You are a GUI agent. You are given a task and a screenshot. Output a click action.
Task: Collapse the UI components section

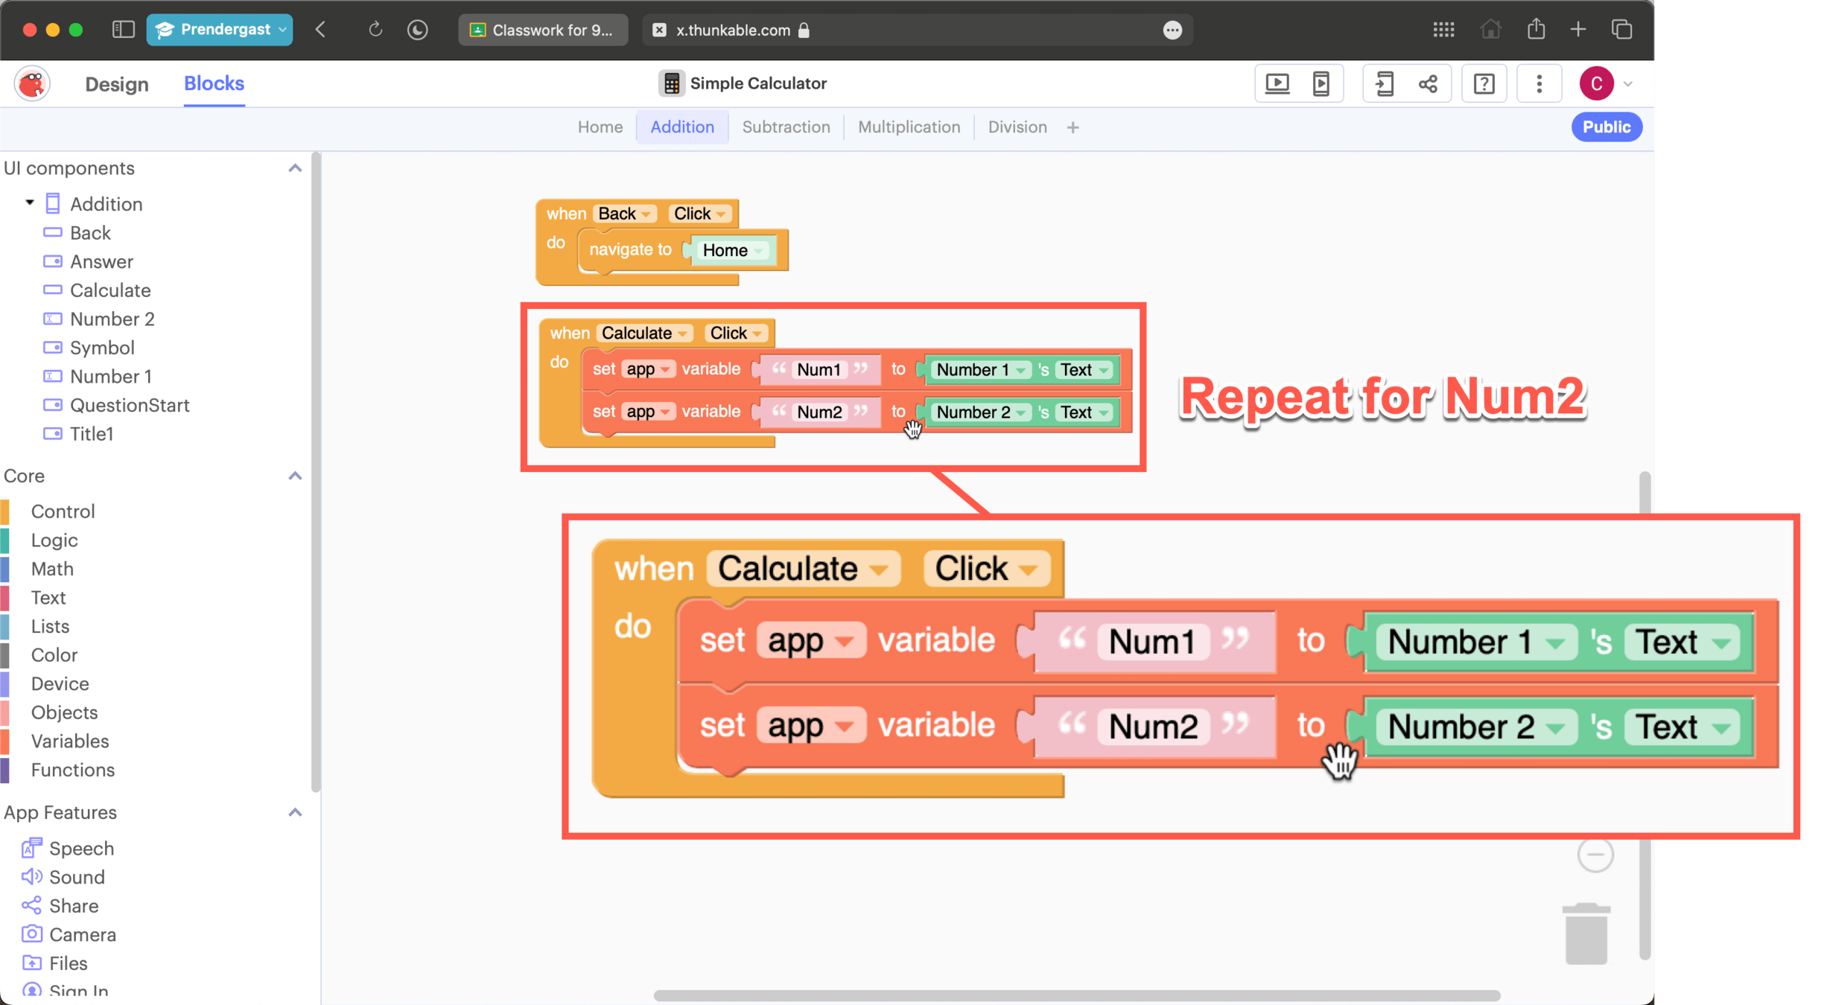pyautogui.click(x=295, y=168)
